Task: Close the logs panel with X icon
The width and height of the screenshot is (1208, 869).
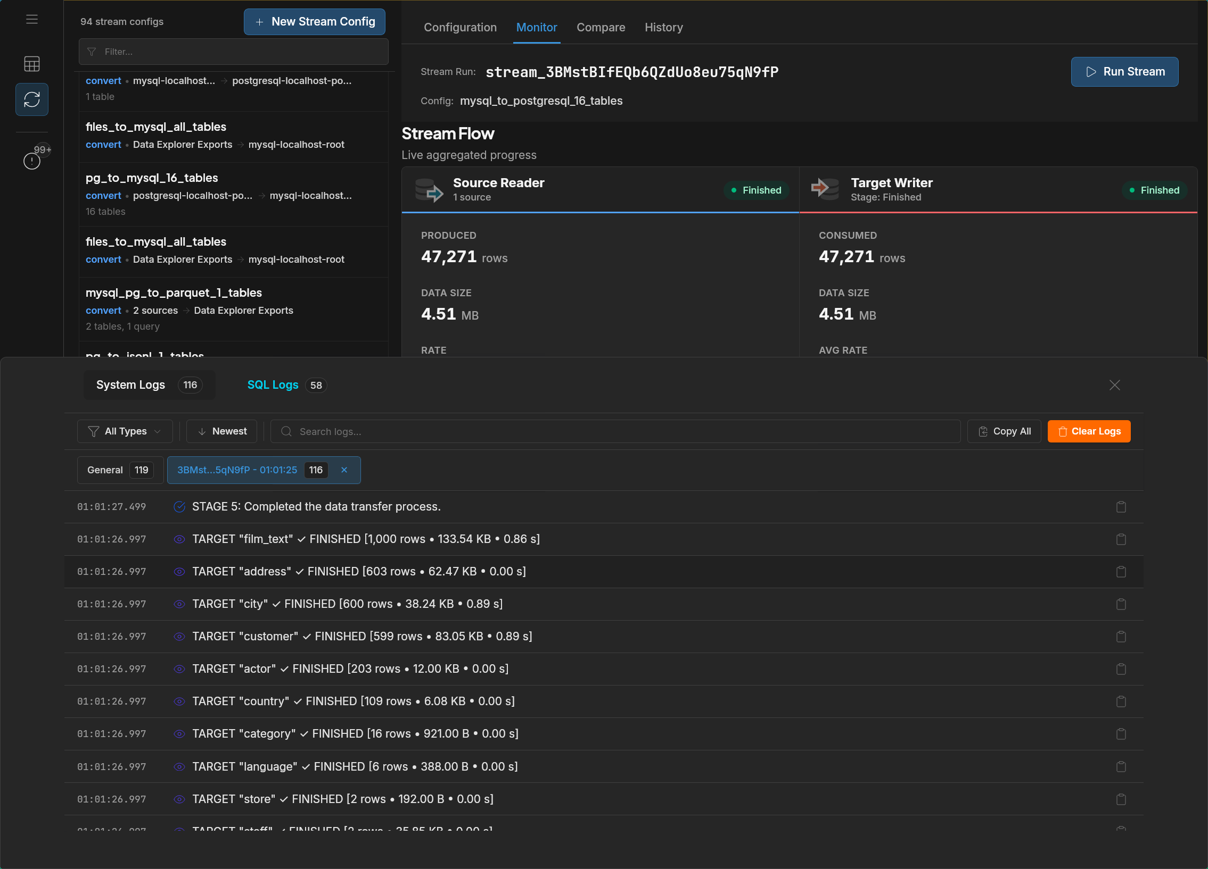Action: [x=1114, y=385]
